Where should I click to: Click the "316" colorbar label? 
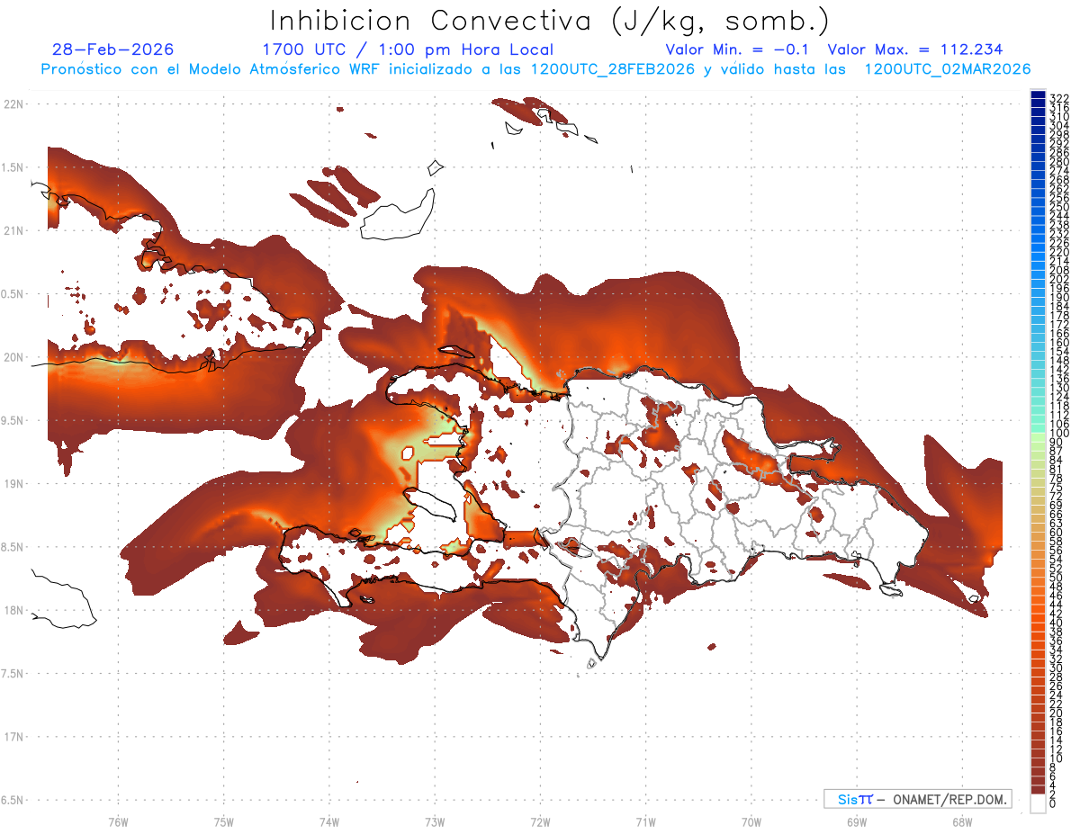click(x=1059, y=108)
